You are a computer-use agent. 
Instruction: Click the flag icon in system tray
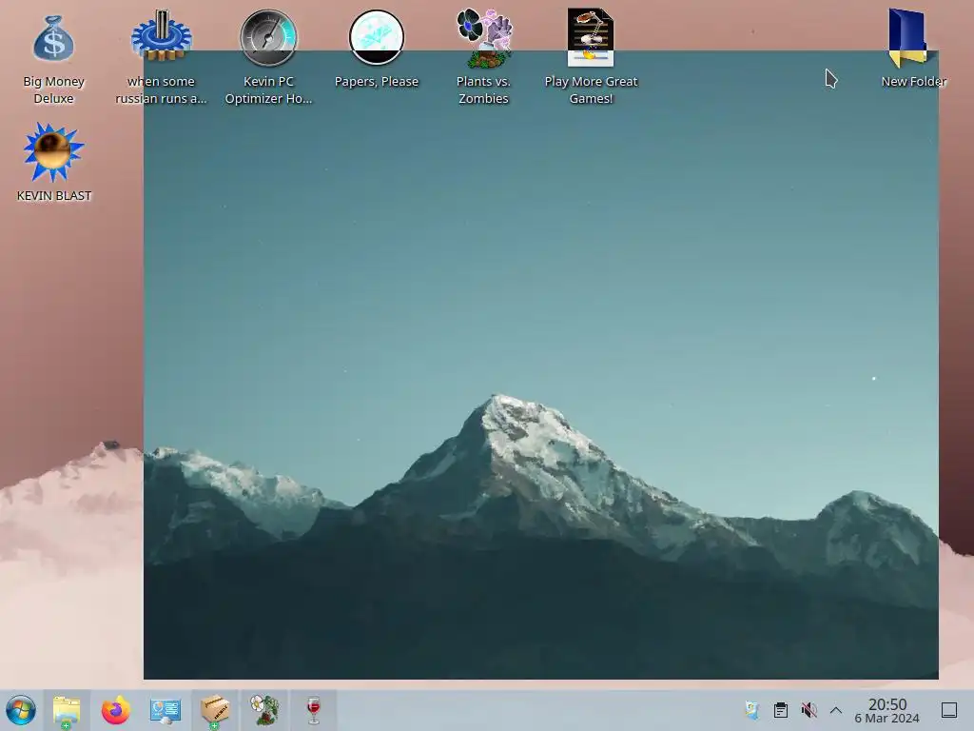752,710
